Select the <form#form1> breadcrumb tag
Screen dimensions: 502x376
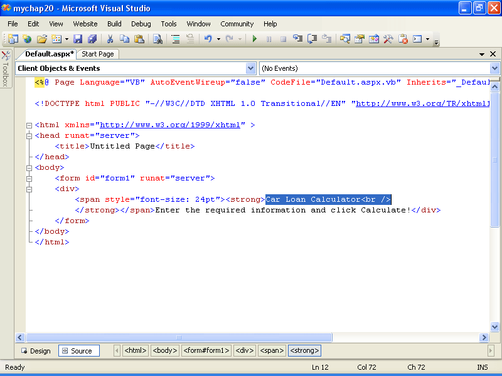pos(206,351)
